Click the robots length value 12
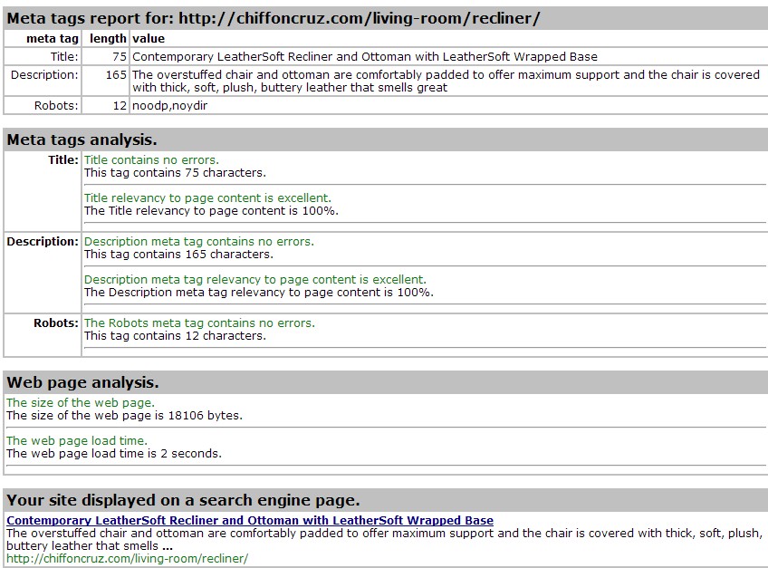Image resolution: width=768 pixels, height=568 pixels. coord(120,106)
